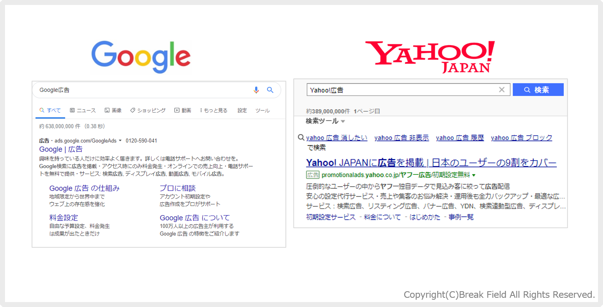Open 'Yahoo! JAPANに広告を掲載' ad headline
Image resolution: width=603 pixels, height=307 pixels.
click(431, 163)
